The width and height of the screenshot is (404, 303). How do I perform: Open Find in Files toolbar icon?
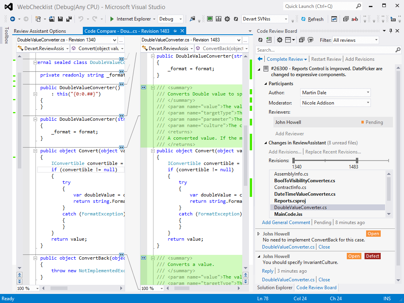pyautogui.click(x=192, y=19)
